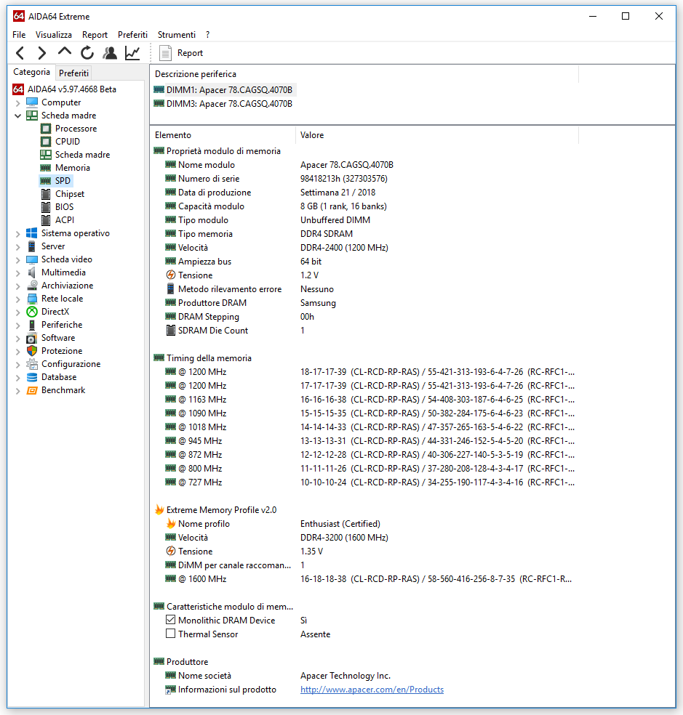Screen dimensions: 683x715
Task: Open the user profile toolbar icon
Action: [x=110, y=53]
